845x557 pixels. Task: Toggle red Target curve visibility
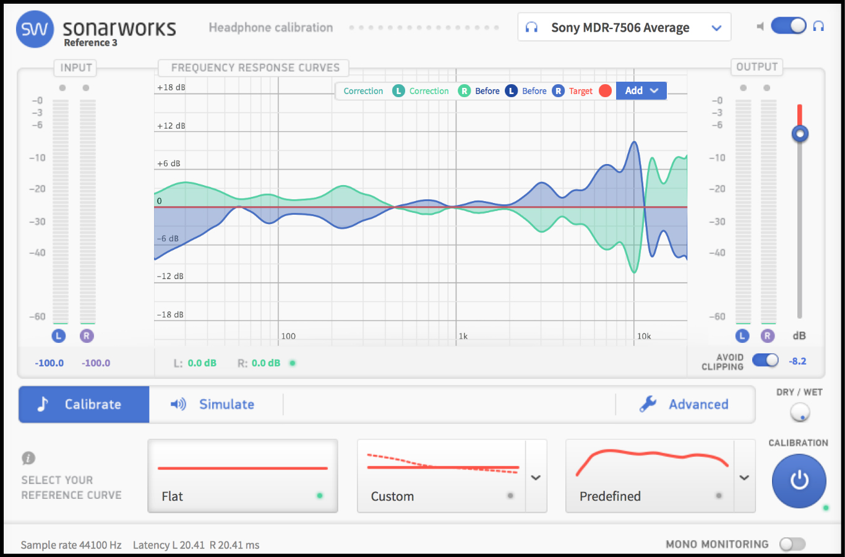point(606,91)
